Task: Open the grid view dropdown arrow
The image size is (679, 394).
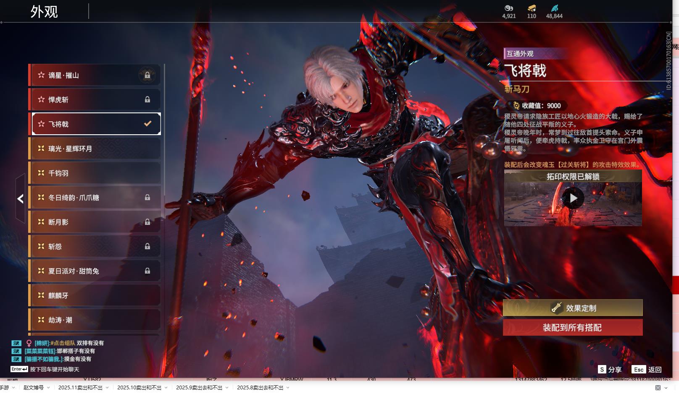Action: click(666, 388)
